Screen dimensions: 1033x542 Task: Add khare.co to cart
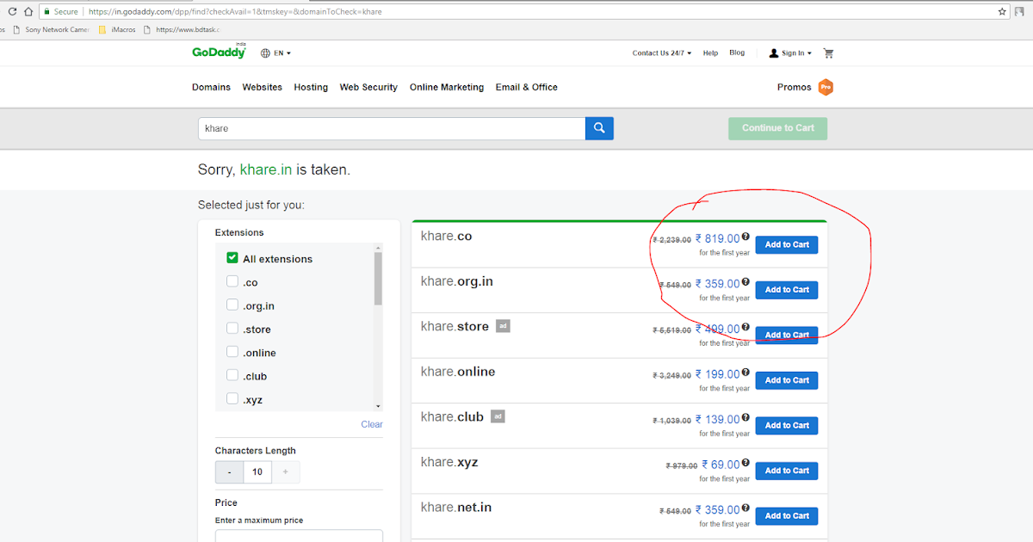pyautogui.click(x=786, y=244)
